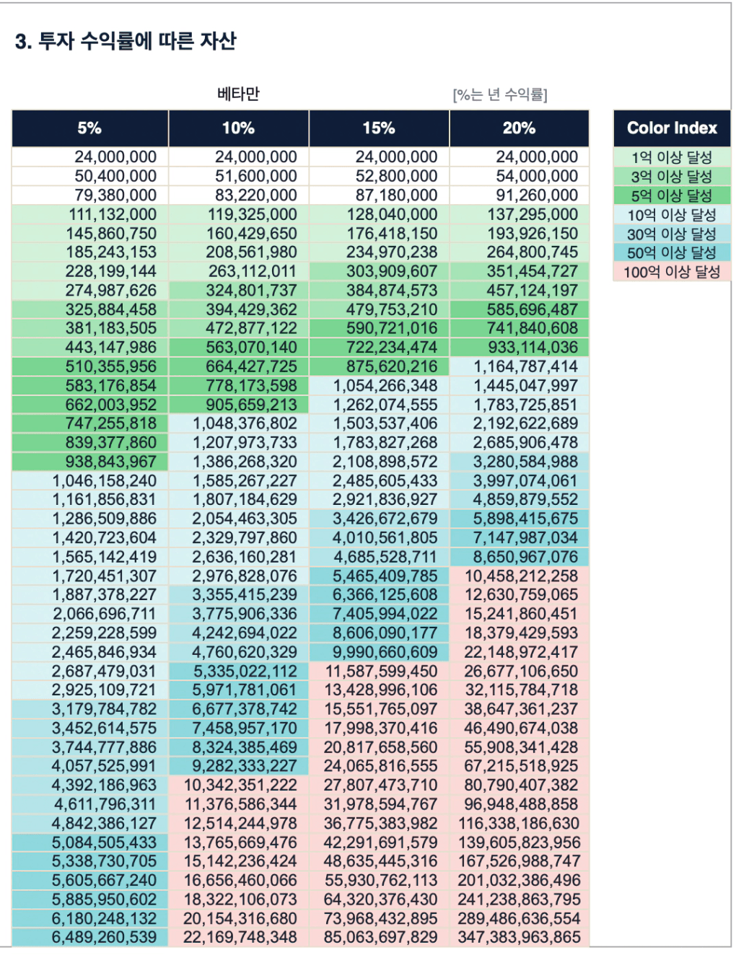The width and height of the screenshot is (736, 955).
Task: Select cell 347,383,963,865 in 20% column
Action: [x=520, y=937]
